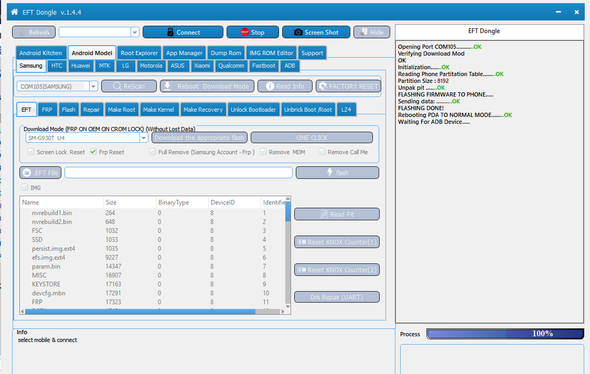
Task: Click the camera icon for Screen Shot
Action: (x=298, y=33)
